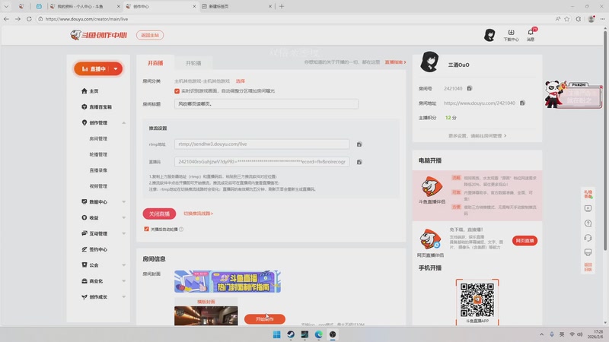The image size is (609, 342).
Task: Click the 直播码 stream key field
Action: (x=262, y=162)
